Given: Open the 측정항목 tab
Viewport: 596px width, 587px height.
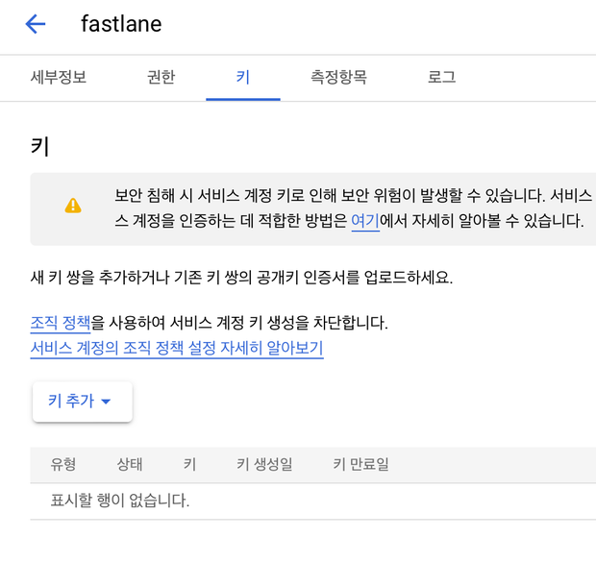Looking at the screenshot, I should 338,77.
